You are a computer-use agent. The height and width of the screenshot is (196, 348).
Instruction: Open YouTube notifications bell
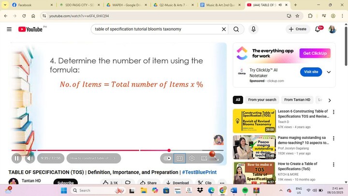[318, 29]
